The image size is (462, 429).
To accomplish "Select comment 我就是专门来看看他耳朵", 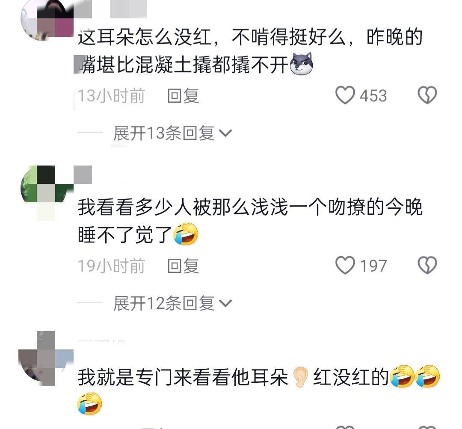I will click(x=183, y=377).
